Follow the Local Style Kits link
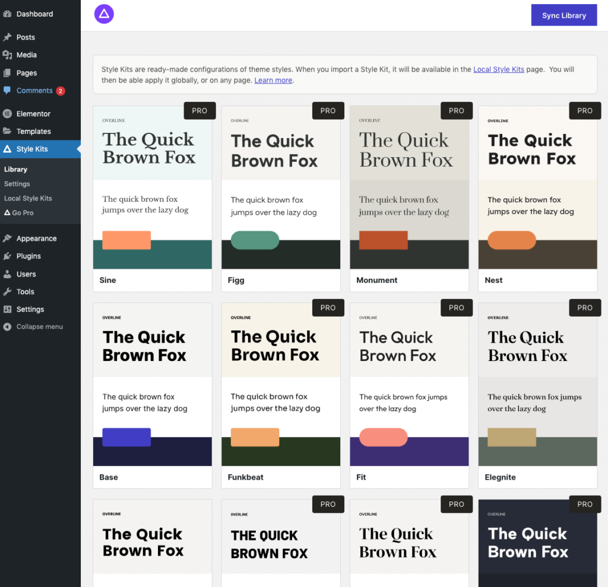 tap(499, 69)
